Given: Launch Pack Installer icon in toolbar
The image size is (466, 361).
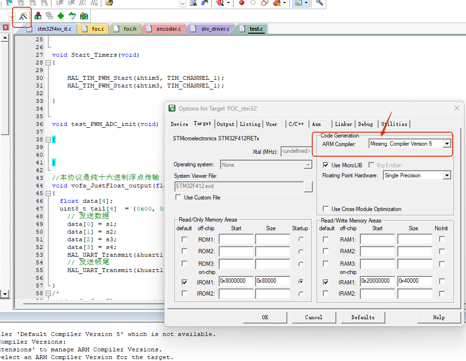Looking at the screenshot, I should coord(84,16).
